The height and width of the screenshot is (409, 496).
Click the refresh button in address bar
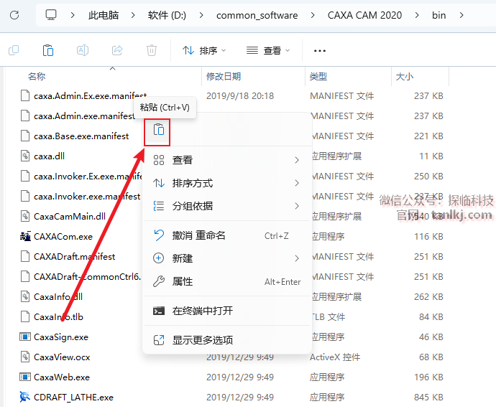(x=14, y=14)
